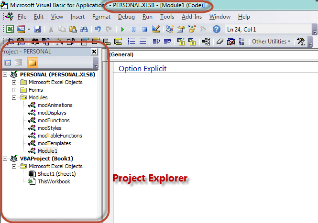Click the Project Explorer toolbar icon

click(170, 29)
